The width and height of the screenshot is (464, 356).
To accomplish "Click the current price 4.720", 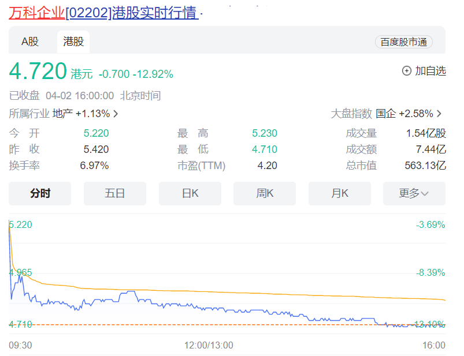I will pyautogui.click(x=38, y=71).
